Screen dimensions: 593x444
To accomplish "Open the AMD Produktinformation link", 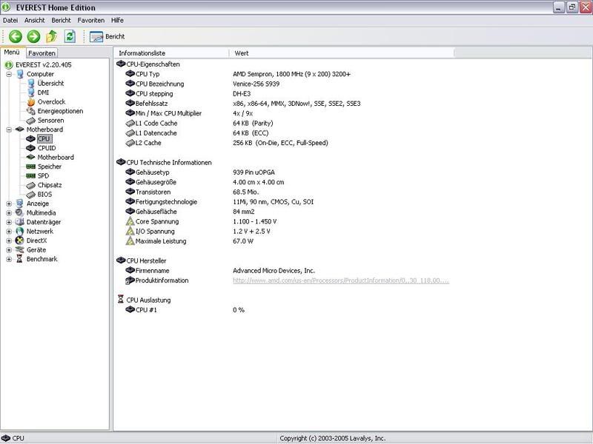I will tap(341, 280).
